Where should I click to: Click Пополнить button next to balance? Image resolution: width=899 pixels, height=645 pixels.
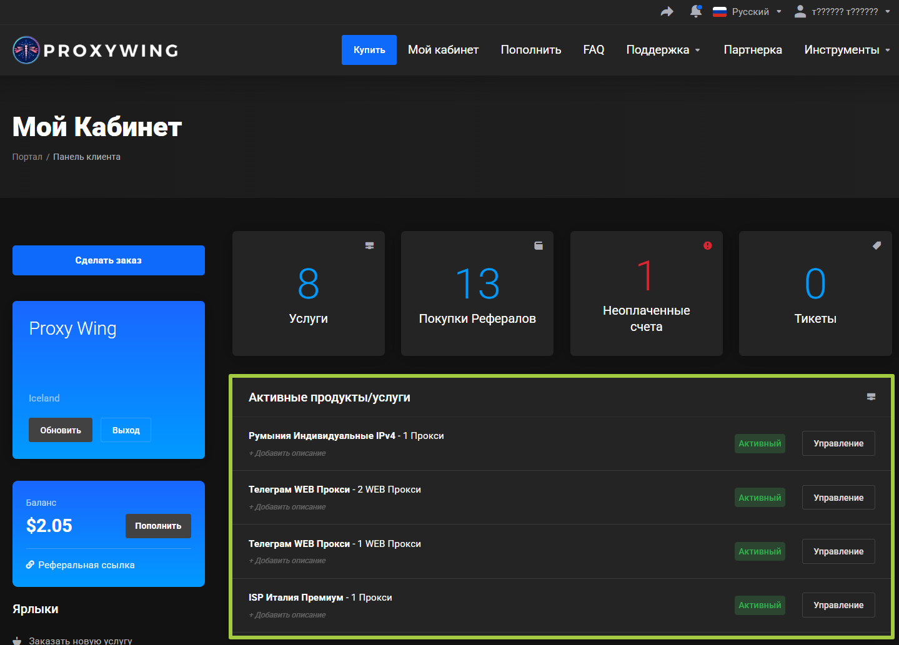pyautogui.click(x=158, y=526)
